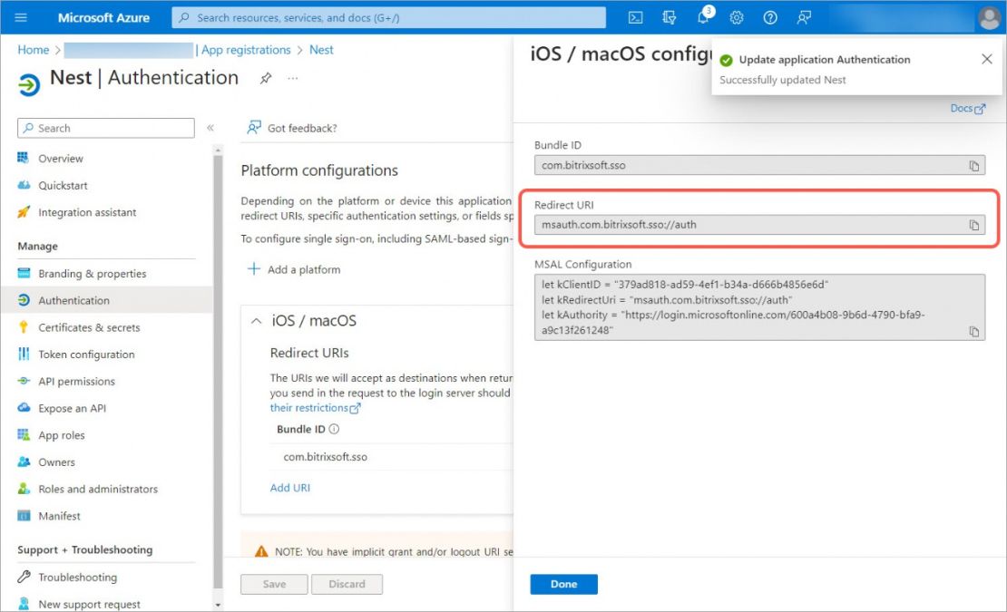Collapse the iOS / macOS platform section

coord(256,321)
